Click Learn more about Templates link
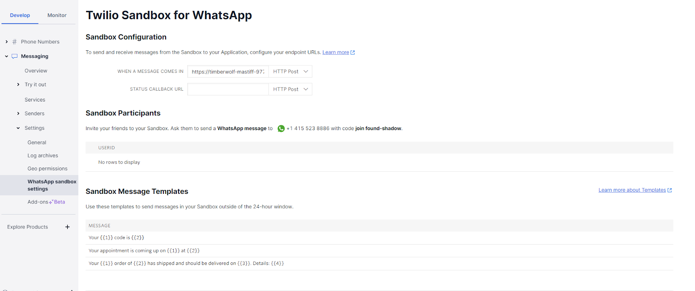The height and width of the screenshot is (291, 695). [x=632, y=190]
